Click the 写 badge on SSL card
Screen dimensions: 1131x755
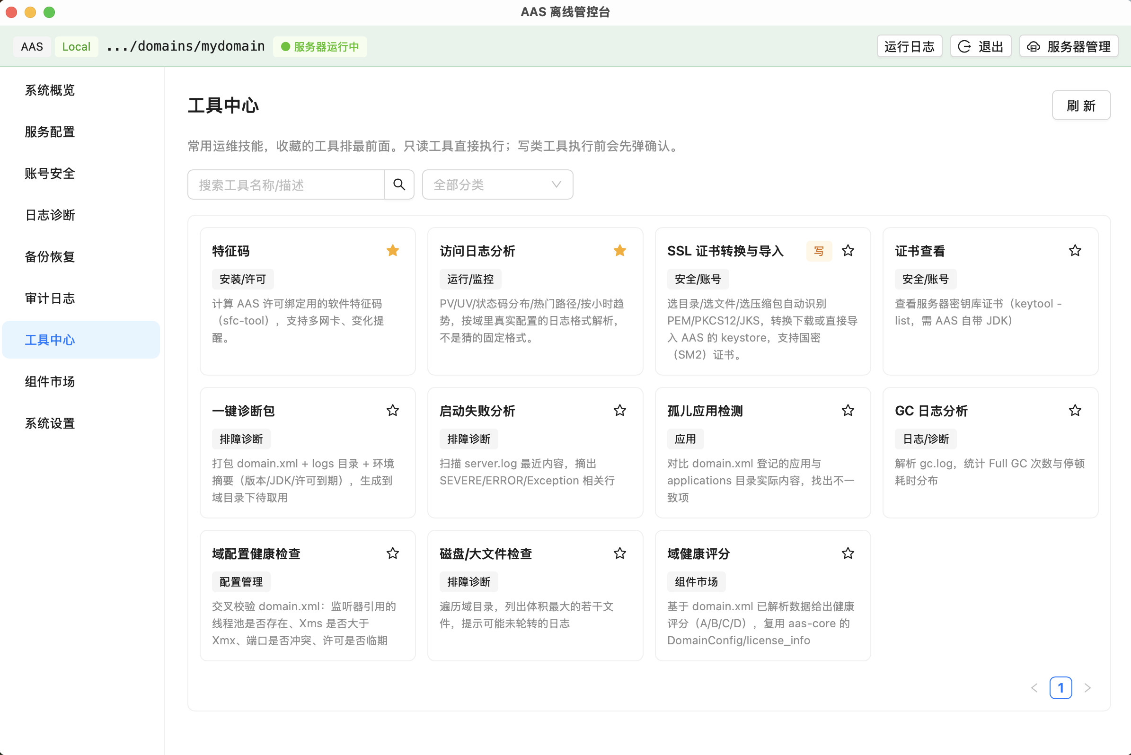pos(819,251)
